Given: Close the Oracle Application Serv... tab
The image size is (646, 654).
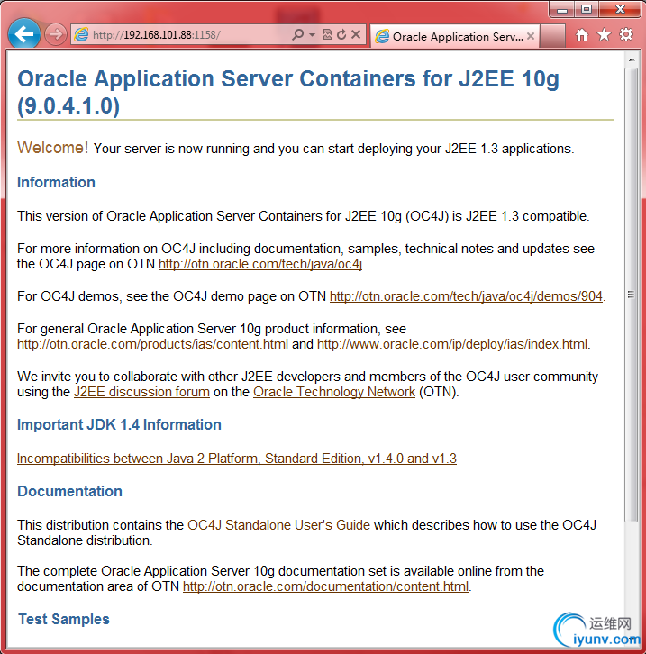Looking at the screenshot, I should point(531,36).
